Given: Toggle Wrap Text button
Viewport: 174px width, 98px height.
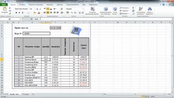Looking at the screenshot, I should pos(62,9).
